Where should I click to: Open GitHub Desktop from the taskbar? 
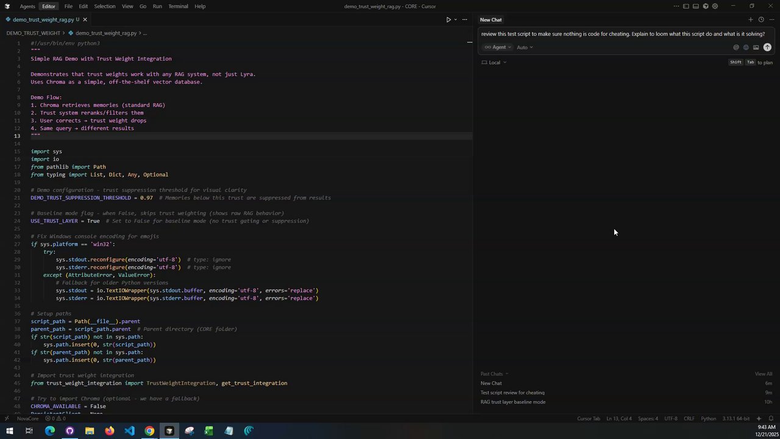click(69, 431)
